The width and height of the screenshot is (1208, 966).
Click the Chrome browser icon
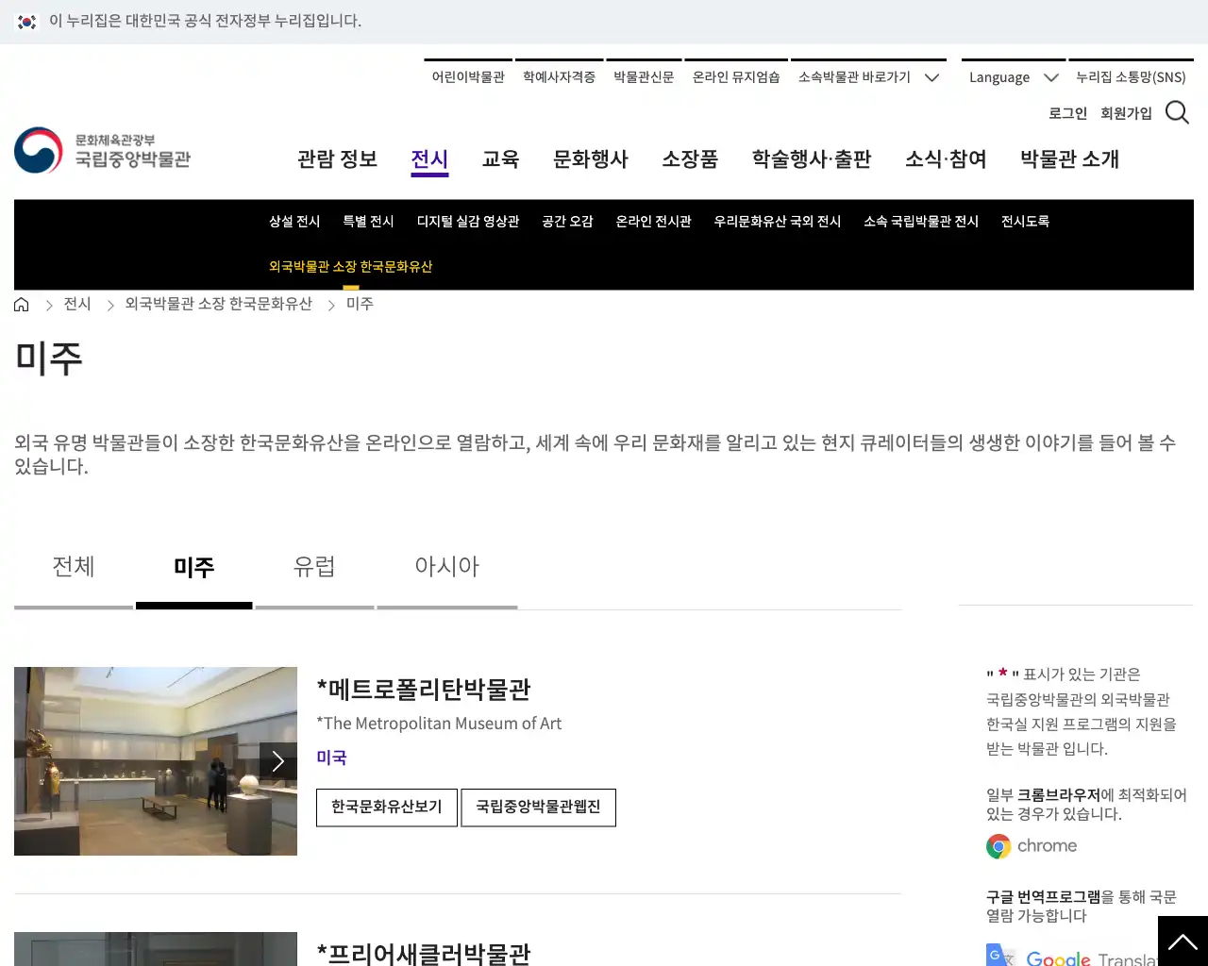click(998, 846)
